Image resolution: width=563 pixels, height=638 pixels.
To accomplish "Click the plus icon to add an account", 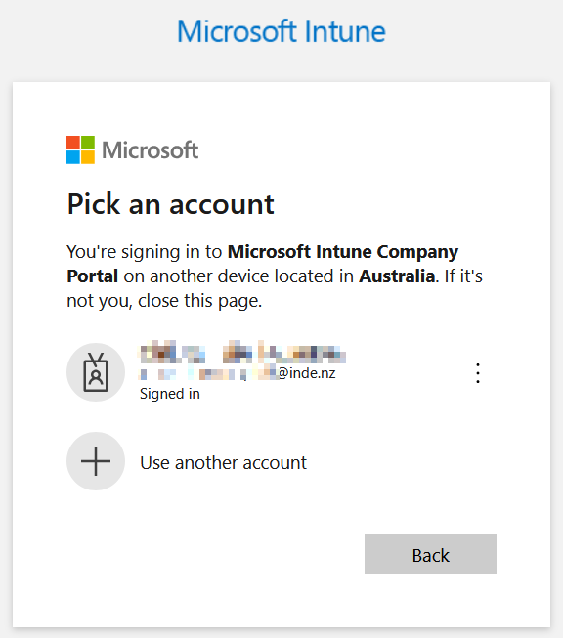I will coord(96,461).
